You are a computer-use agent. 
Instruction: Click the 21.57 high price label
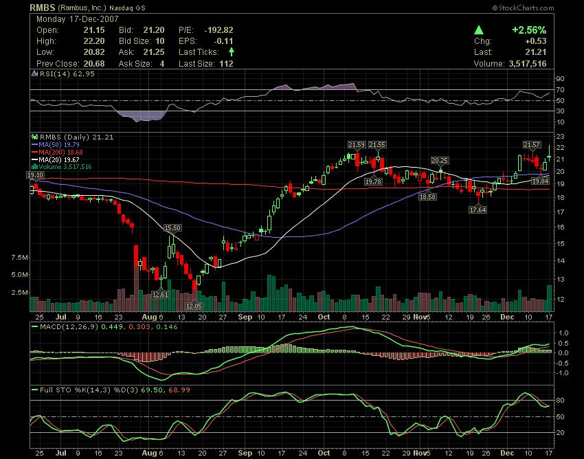point(532,144)
